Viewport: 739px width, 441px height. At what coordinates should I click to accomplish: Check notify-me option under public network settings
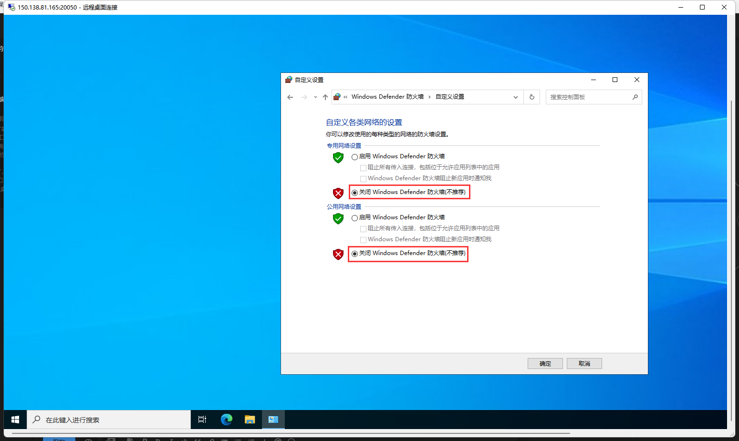[x=363, y=240]
